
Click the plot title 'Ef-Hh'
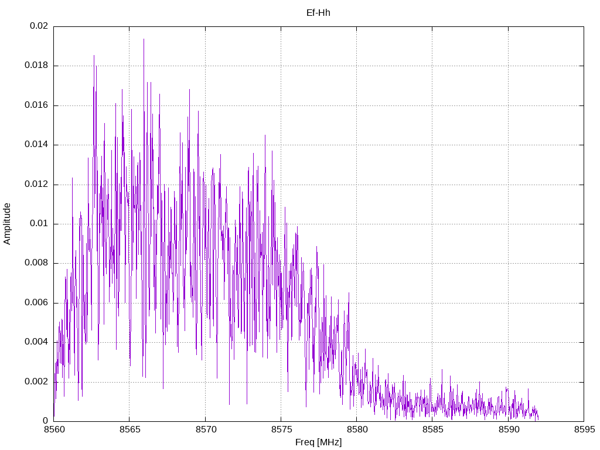(x=318, y=13)
